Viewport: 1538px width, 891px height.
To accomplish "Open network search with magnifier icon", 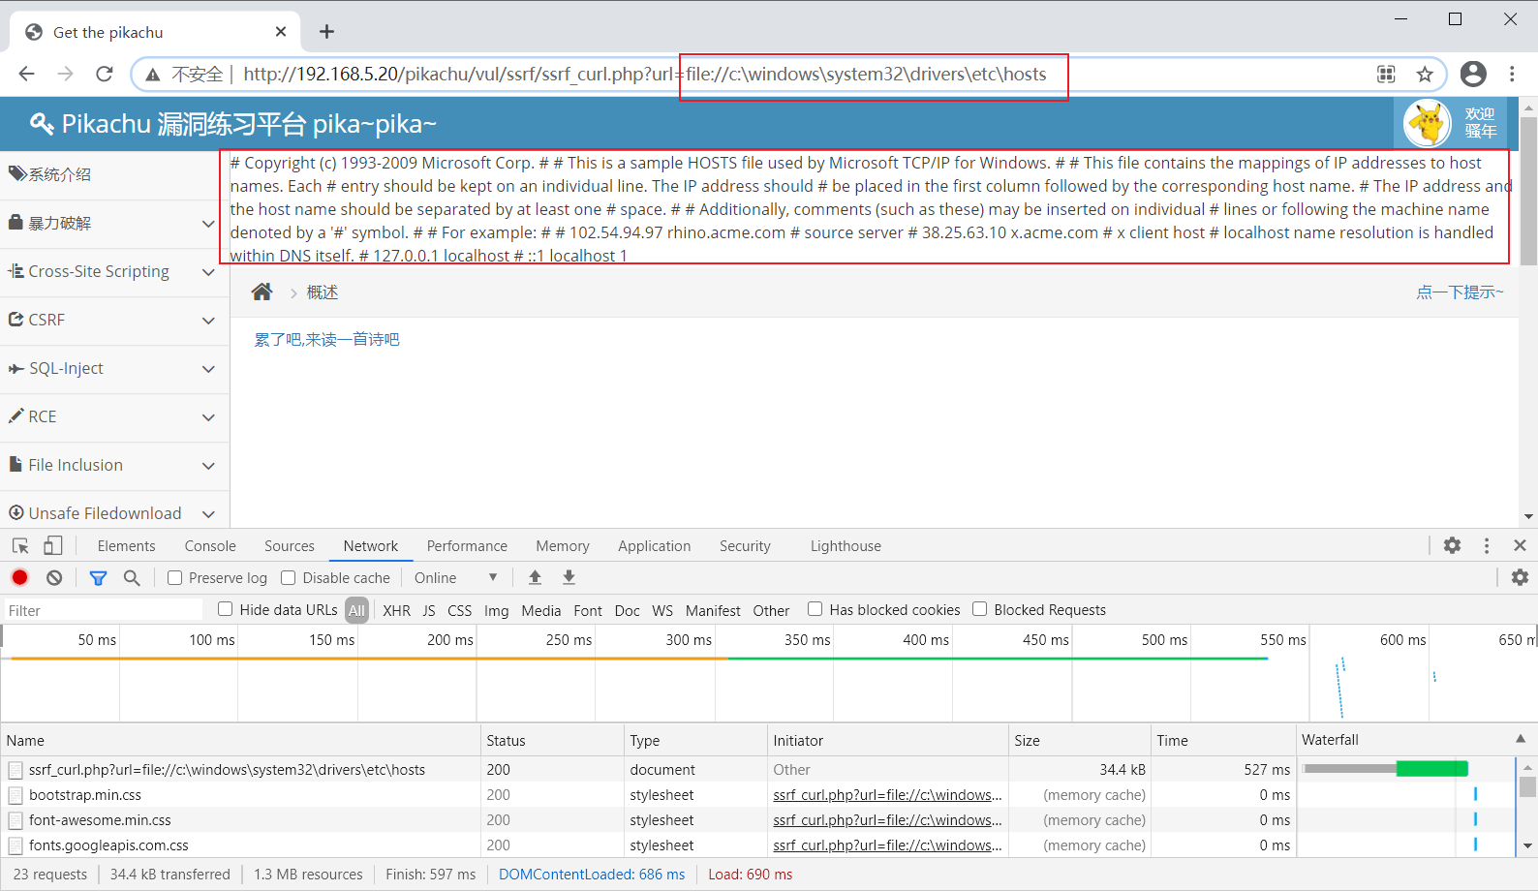I will (132, 578).
